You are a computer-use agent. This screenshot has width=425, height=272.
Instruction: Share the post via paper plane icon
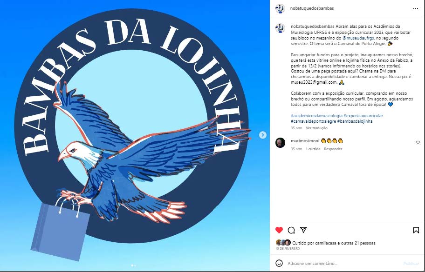coord(303,230)
